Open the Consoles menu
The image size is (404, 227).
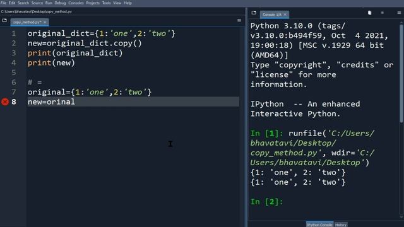tap(76, 3)
